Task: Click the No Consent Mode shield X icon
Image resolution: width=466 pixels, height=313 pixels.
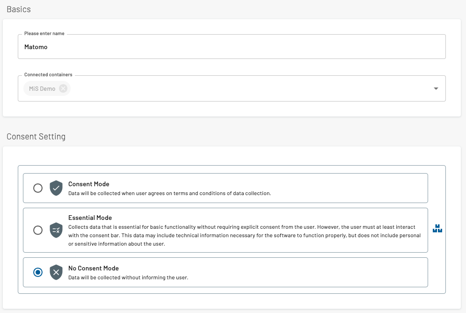Action: point(56,272)
